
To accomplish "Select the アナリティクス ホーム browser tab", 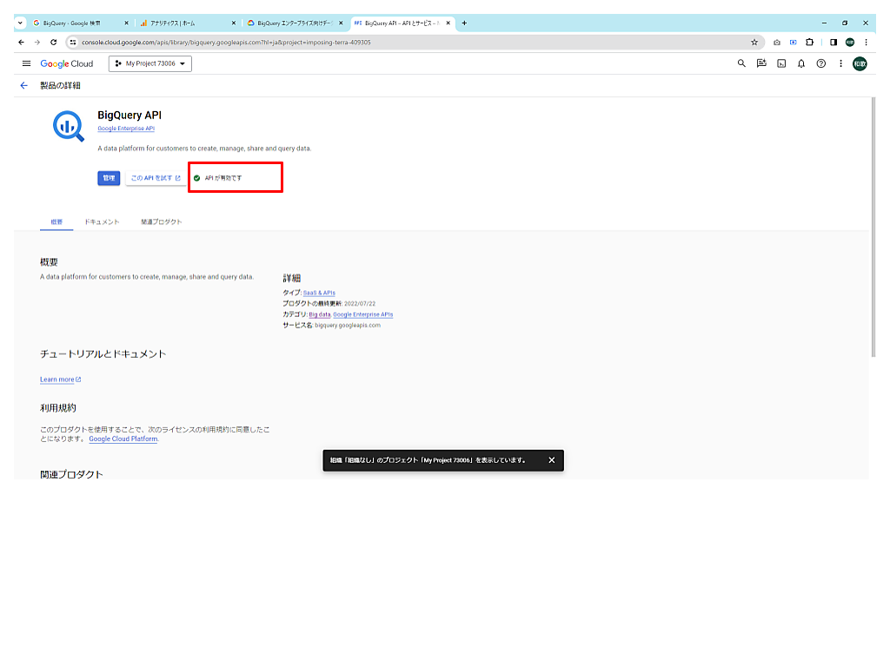I will (184, 23).
